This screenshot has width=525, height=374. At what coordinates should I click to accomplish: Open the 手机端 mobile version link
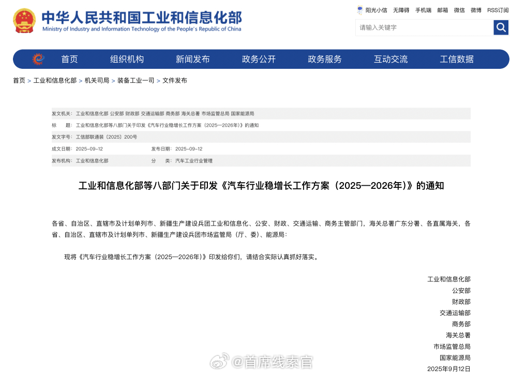tap(423, 10)
